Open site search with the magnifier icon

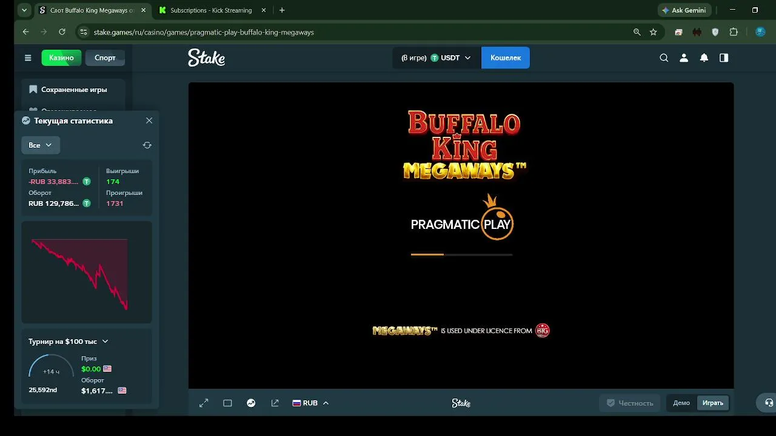(x=664, y=58)
